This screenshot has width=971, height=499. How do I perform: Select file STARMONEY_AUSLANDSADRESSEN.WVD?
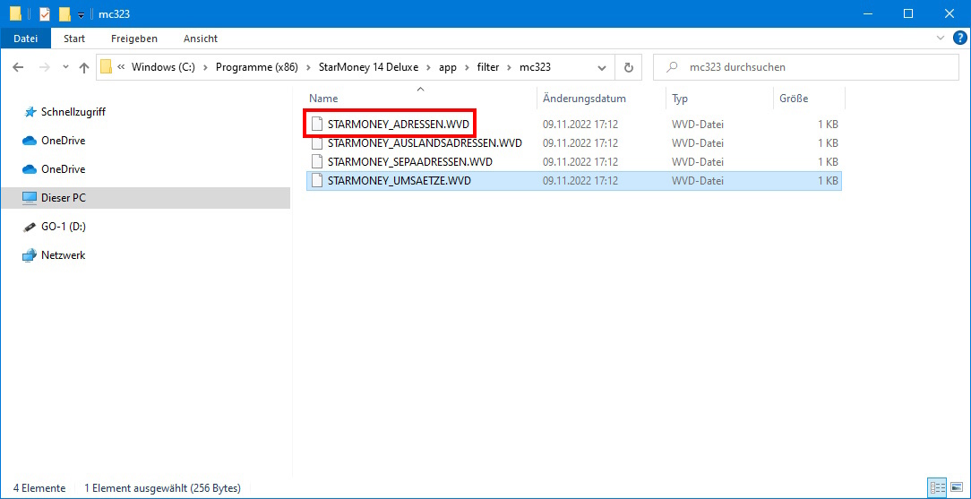pyautogui.click(x=425, y=143)
